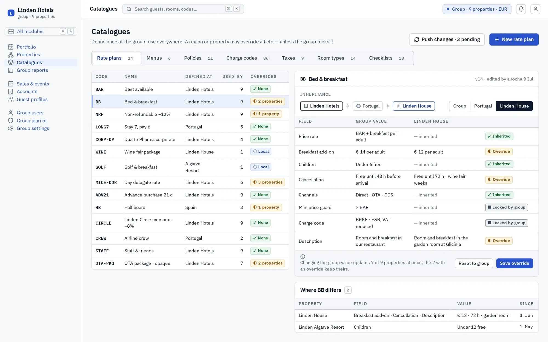Switch to Charge codes tab
This screenshot has width=548, height=342.
click(x=247, y=58)
